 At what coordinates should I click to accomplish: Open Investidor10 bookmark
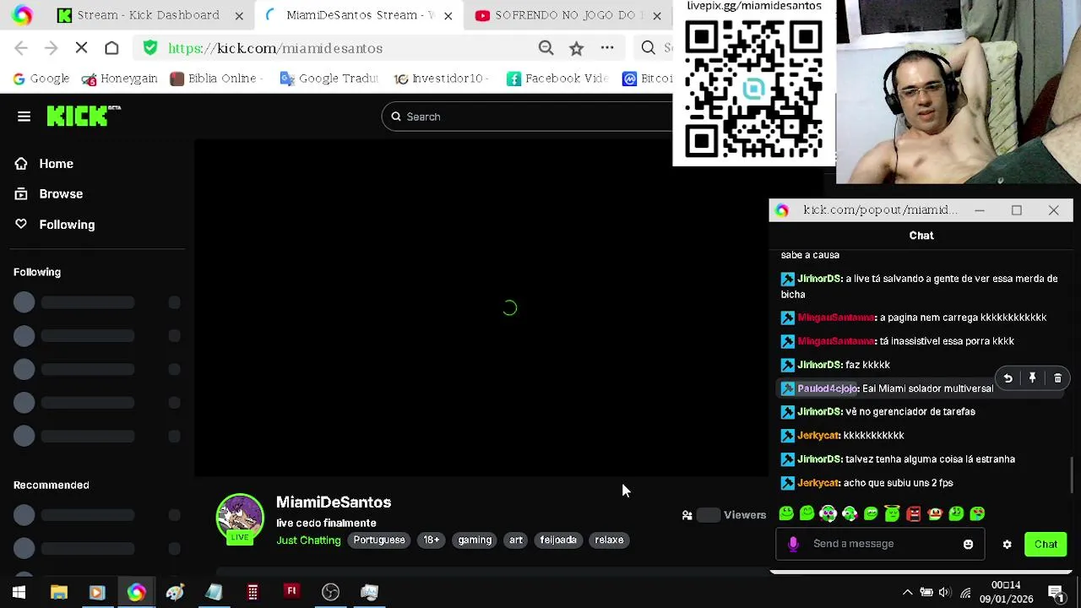pyautogui.click(x=440, y=79)
